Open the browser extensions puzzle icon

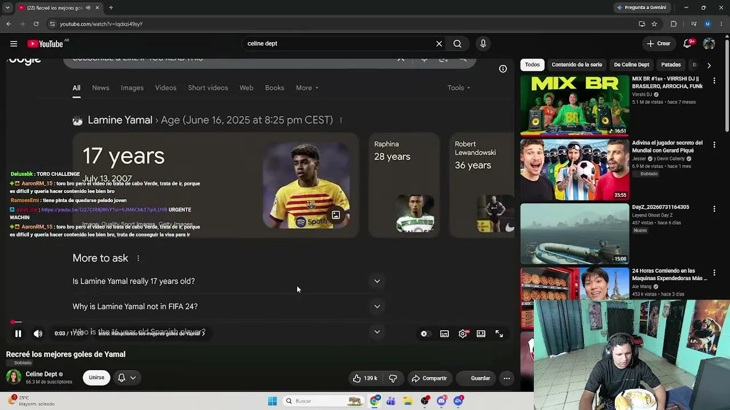pyautogui.click(x=674, y=24)
